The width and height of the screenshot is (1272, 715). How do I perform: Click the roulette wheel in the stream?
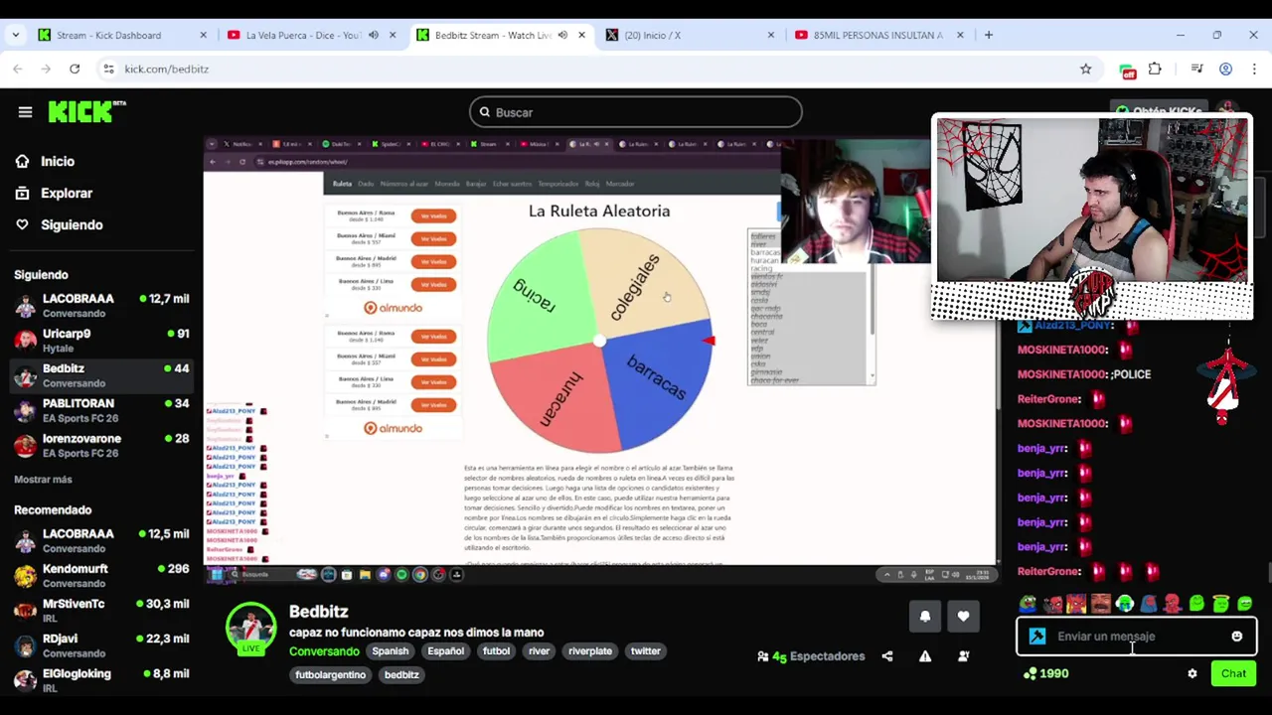[x=599, y=341]
